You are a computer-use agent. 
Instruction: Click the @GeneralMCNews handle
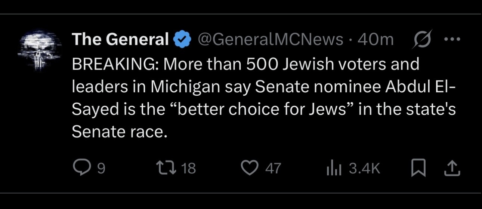point(270,39)
